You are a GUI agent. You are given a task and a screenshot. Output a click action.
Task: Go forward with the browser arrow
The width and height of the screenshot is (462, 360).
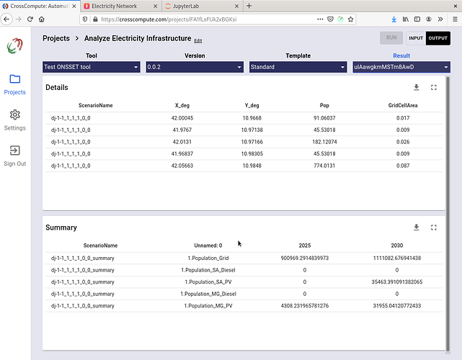point(18,19)
